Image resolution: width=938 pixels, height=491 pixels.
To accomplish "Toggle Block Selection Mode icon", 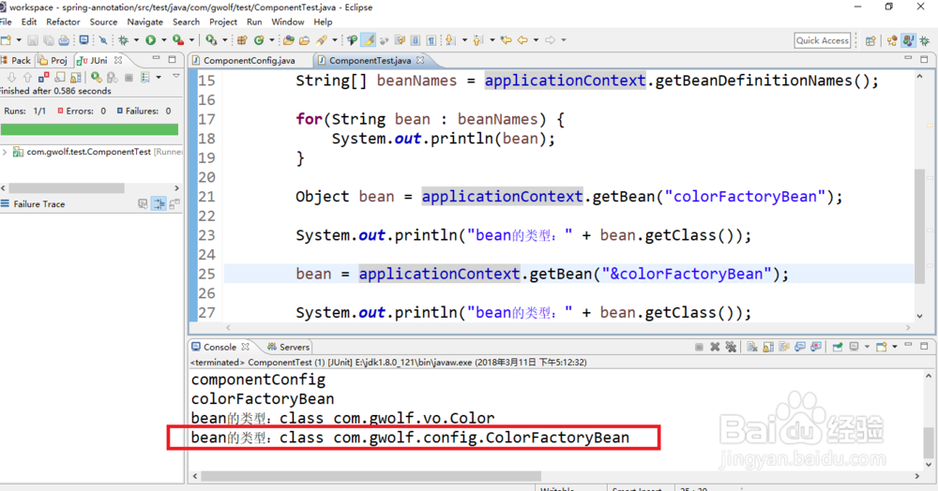I will point(416,40).
